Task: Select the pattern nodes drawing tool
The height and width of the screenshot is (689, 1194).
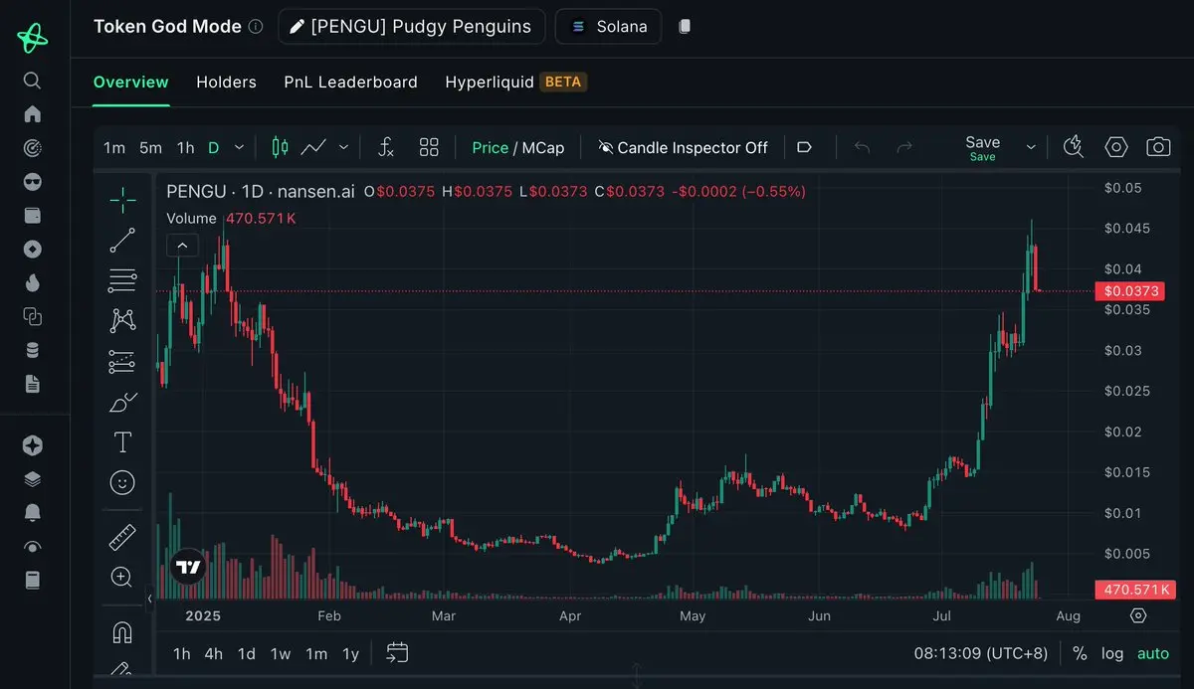Action: pos(122,321)
